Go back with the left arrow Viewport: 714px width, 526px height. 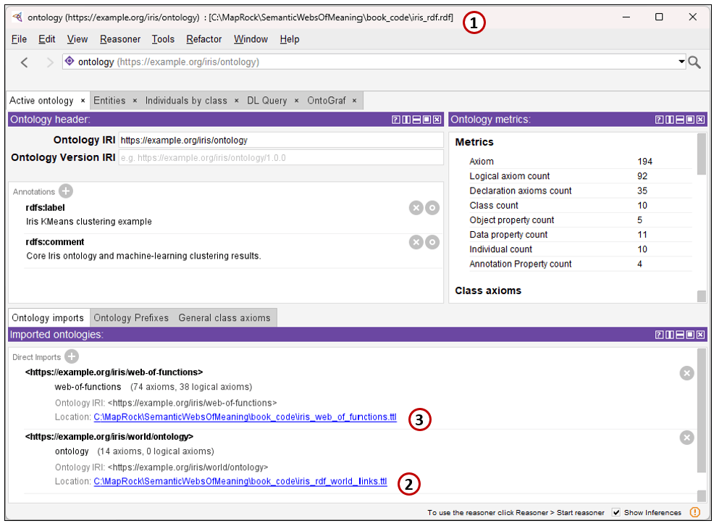25,62
